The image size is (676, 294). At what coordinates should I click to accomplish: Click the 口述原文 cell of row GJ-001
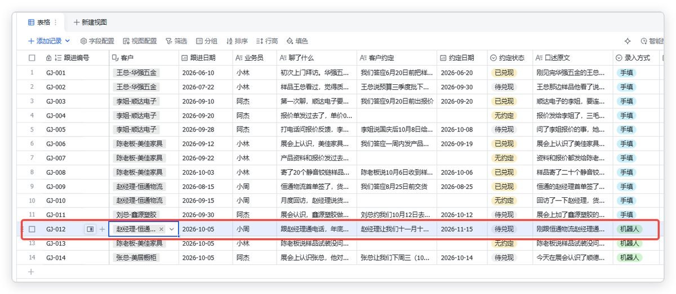(573, 73)
